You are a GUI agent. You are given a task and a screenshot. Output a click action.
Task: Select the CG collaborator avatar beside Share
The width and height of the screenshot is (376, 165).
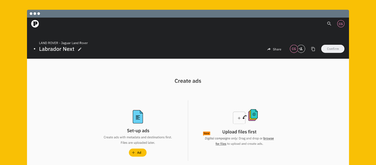(294, 49)
